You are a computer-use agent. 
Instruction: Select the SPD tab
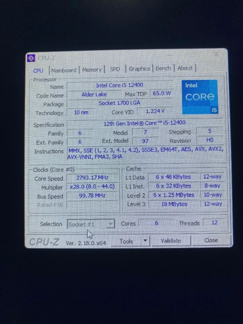[x=115, y=69]
